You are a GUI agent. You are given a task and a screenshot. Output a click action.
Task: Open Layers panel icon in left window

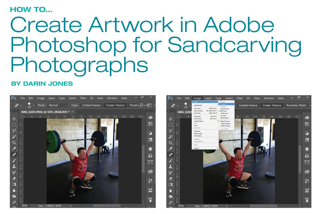click(150, 149)
